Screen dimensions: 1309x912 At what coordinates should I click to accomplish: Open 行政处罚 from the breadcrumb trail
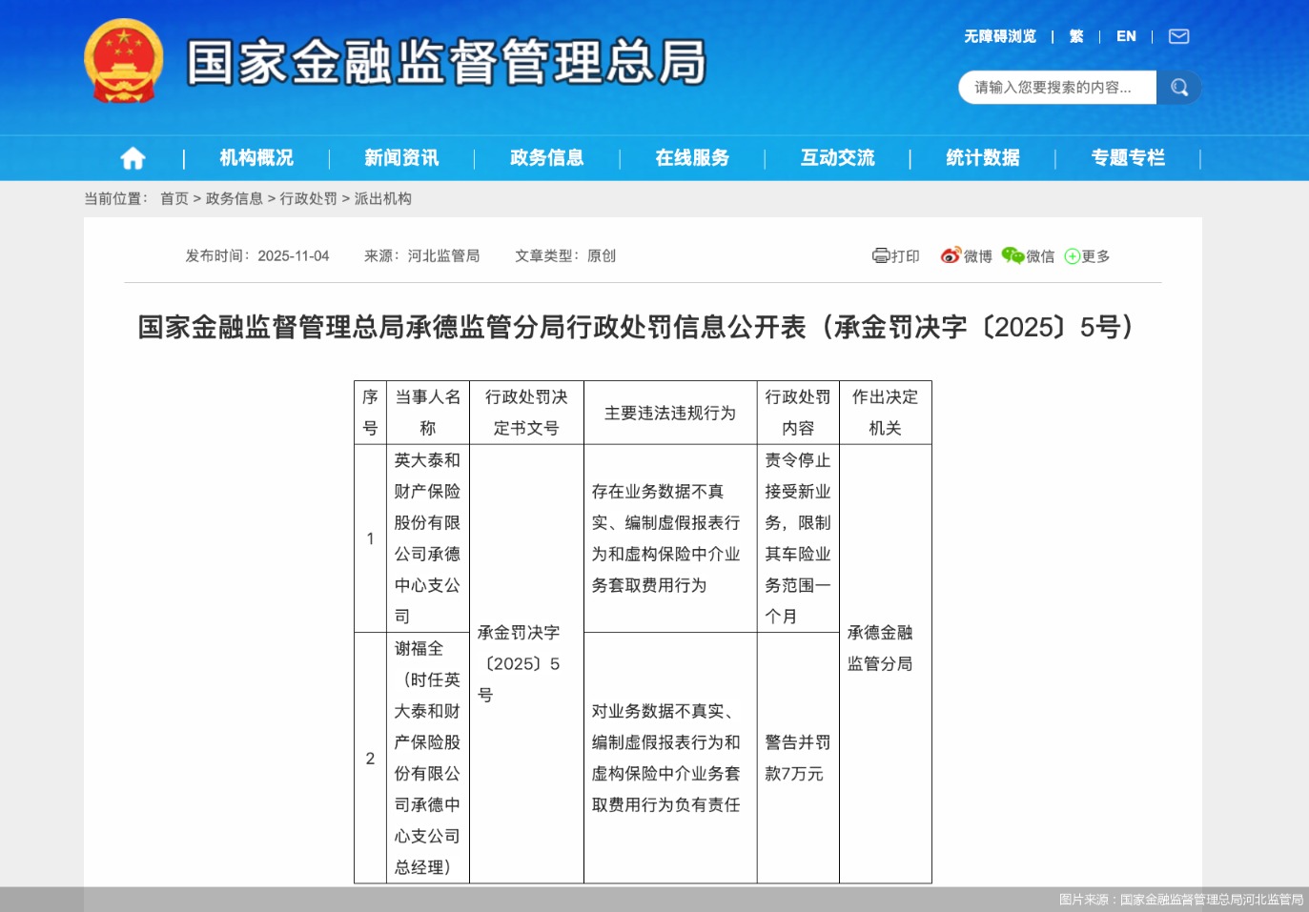coord(309,198)
